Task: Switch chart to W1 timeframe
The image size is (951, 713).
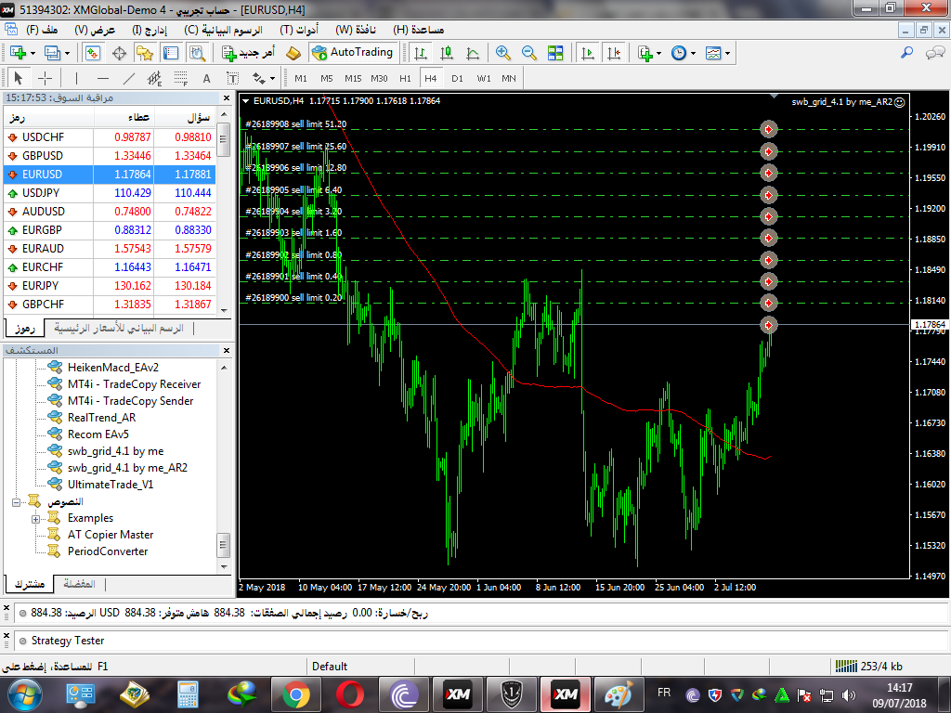Action: click(483, 78)
